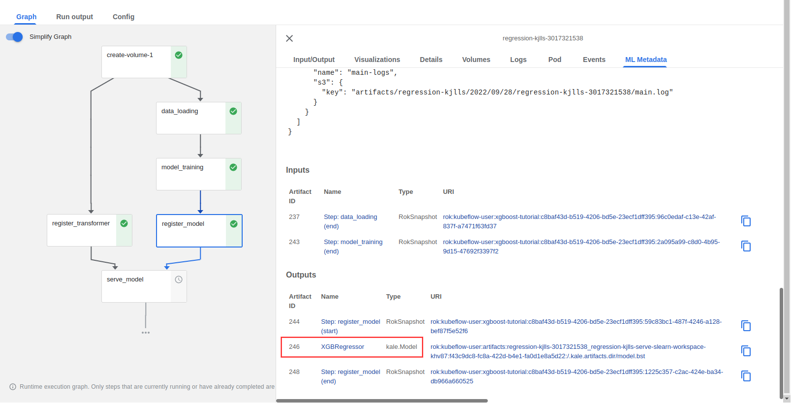
Task: Open the Events tab
Action: click(594, 60)
